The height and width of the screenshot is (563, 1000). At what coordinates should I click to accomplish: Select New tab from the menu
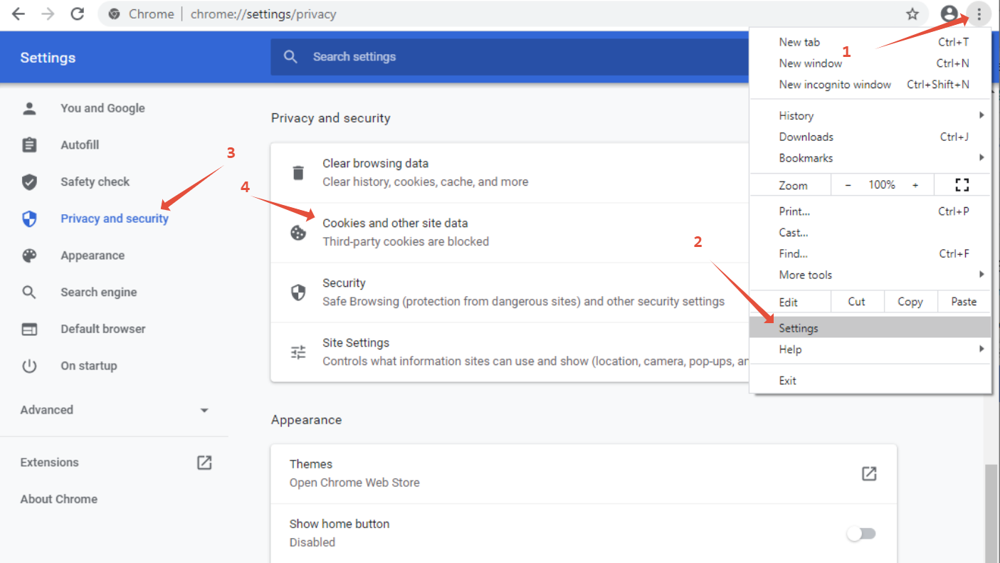pos(870,42)
